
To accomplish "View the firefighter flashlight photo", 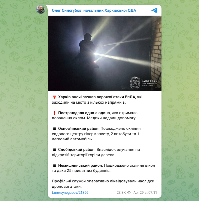I will [x=104, y=53].
